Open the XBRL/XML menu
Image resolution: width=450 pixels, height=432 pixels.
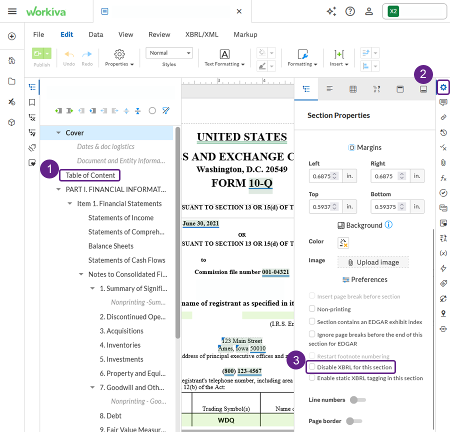pos(202,34)
